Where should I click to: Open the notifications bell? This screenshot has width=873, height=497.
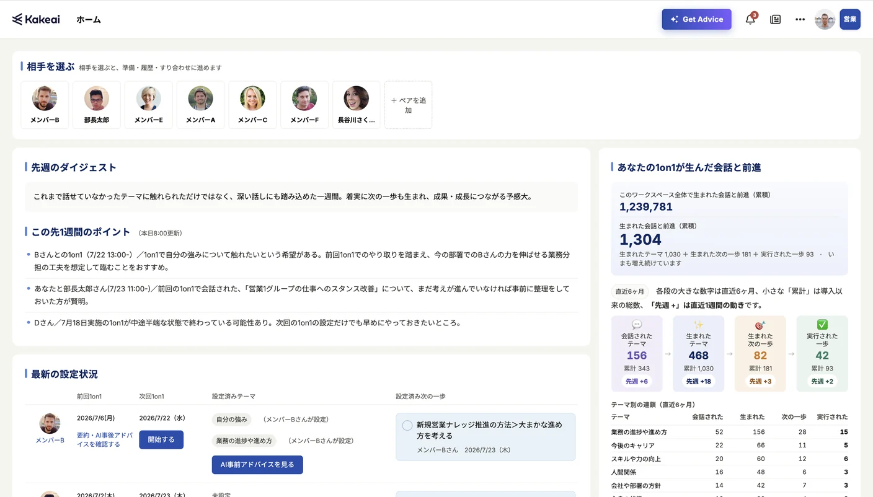(750, 19)
